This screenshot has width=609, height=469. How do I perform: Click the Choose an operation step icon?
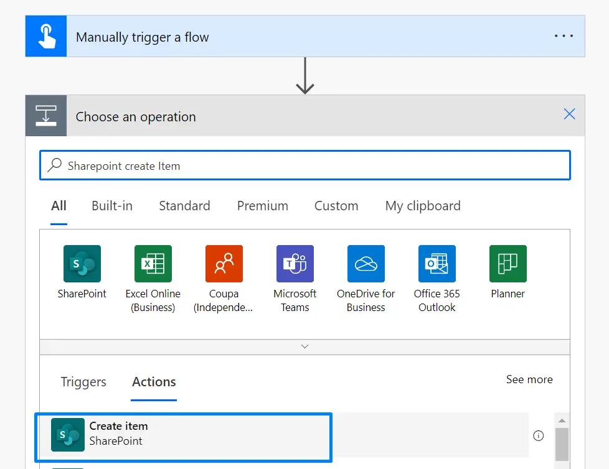point(46,116)
